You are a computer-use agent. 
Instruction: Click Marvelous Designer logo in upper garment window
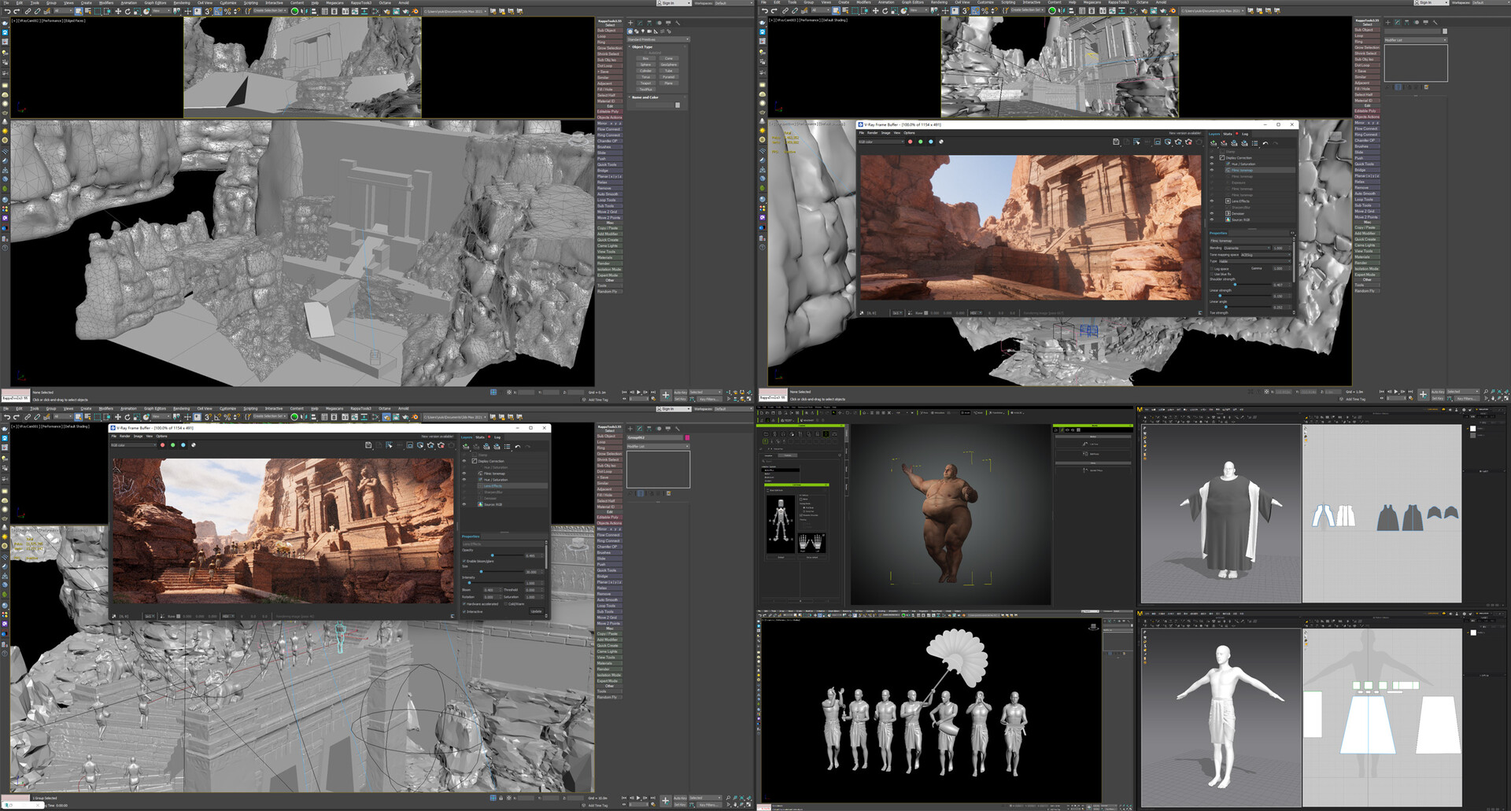[x=1140, y=409]
